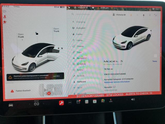This screenshot has height=124, width=165.
Task: Tap the red seatbelt warning indicator
Action: (5, 17)
